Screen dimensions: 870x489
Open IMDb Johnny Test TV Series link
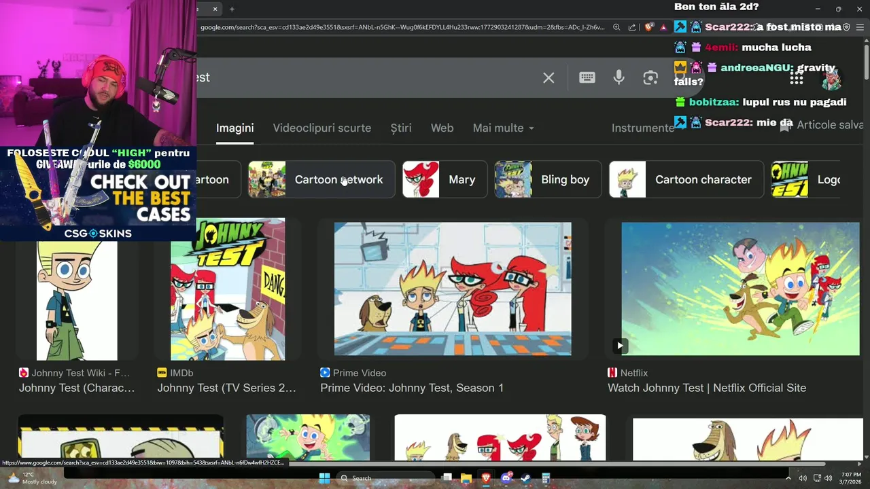[226, 388]
